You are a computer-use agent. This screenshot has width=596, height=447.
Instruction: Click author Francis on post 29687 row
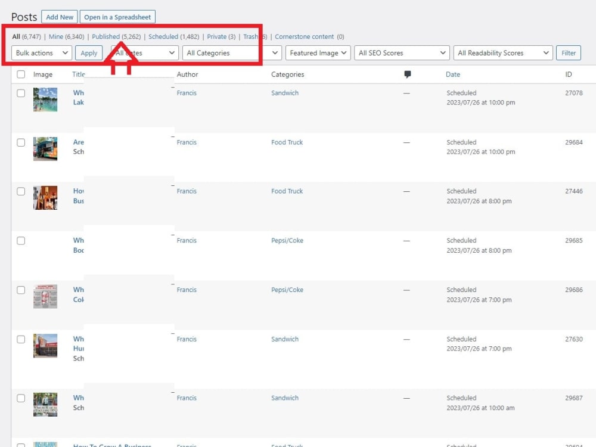[187, 398]
